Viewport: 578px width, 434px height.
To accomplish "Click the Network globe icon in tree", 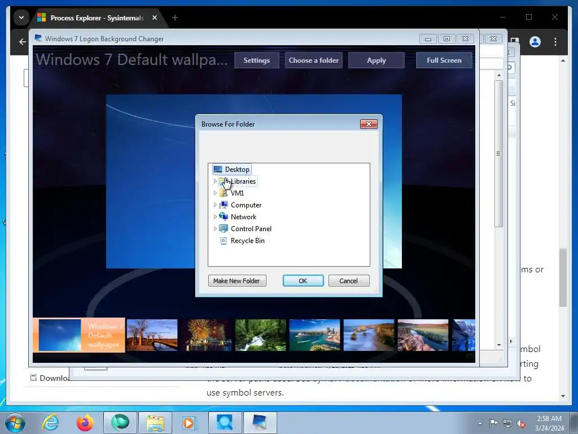I will (x=224, y=216).
